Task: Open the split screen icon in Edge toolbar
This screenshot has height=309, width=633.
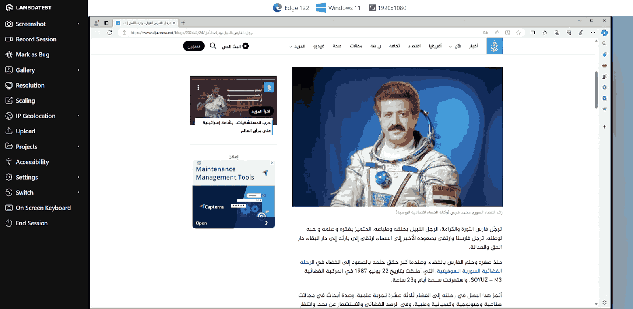Action: (x=533, y=32)
